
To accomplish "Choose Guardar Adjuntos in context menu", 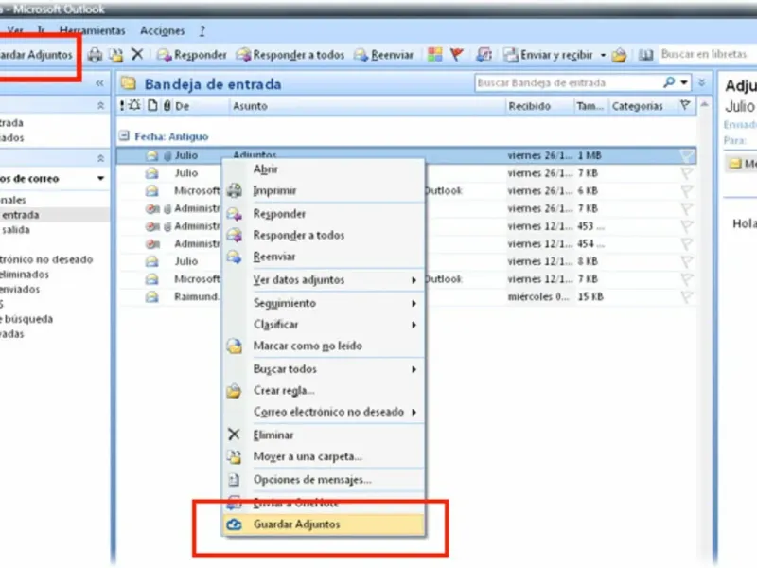I will coord(323,524).
